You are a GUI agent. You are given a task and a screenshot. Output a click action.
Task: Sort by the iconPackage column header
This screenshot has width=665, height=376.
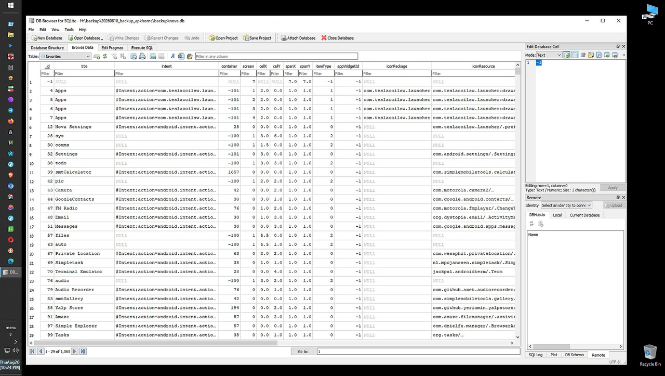click(397, 66)
